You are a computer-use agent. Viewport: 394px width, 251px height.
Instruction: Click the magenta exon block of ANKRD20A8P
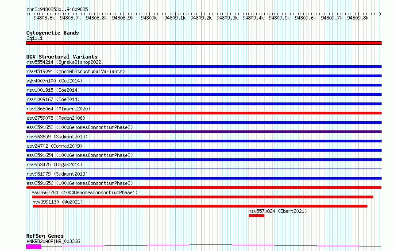pyautogui.click(x=34, y=247)
